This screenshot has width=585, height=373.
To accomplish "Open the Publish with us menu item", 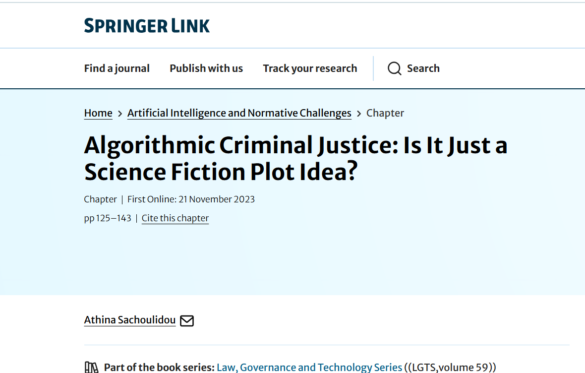I will tap(206, 68).
